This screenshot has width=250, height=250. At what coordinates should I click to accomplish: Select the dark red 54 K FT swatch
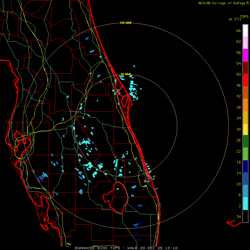(x=245, y=68)
